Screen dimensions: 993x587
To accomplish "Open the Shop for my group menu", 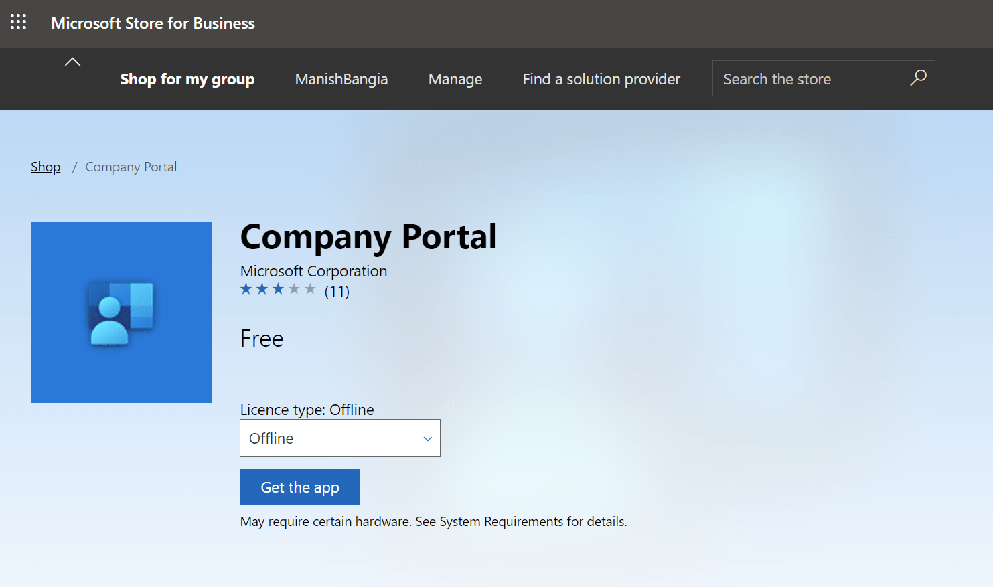I will point(187,78).
